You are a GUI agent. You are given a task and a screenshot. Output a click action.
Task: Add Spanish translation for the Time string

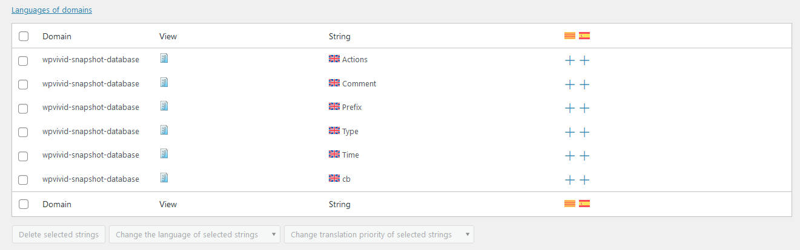coord(584,156)
